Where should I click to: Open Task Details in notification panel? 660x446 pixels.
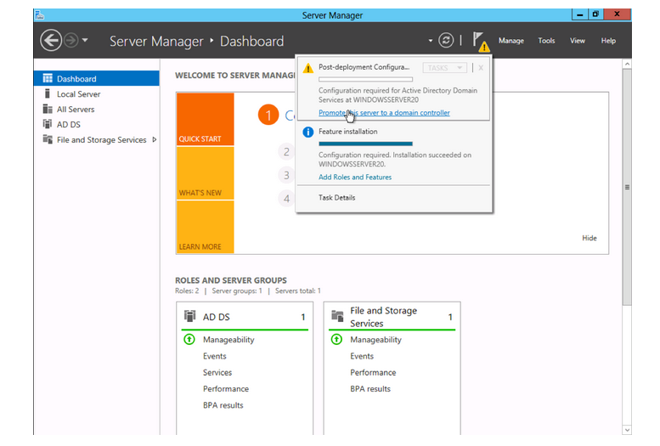point(336,198)
